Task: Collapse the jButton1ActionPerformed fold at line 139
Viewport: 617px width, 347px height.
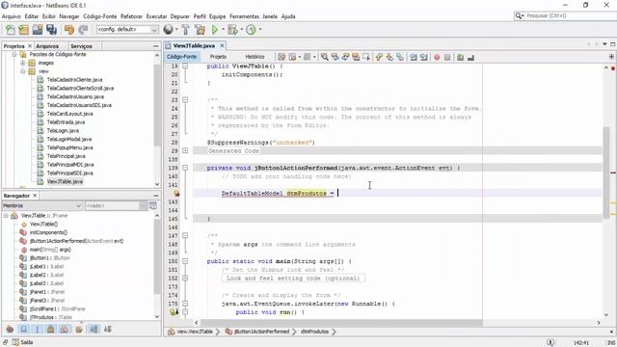Action: tap(185, 168)
